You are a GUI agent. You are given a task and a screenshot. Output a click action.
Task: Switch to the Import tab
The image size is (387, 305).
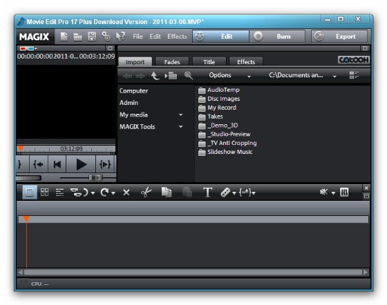[135, 62]
